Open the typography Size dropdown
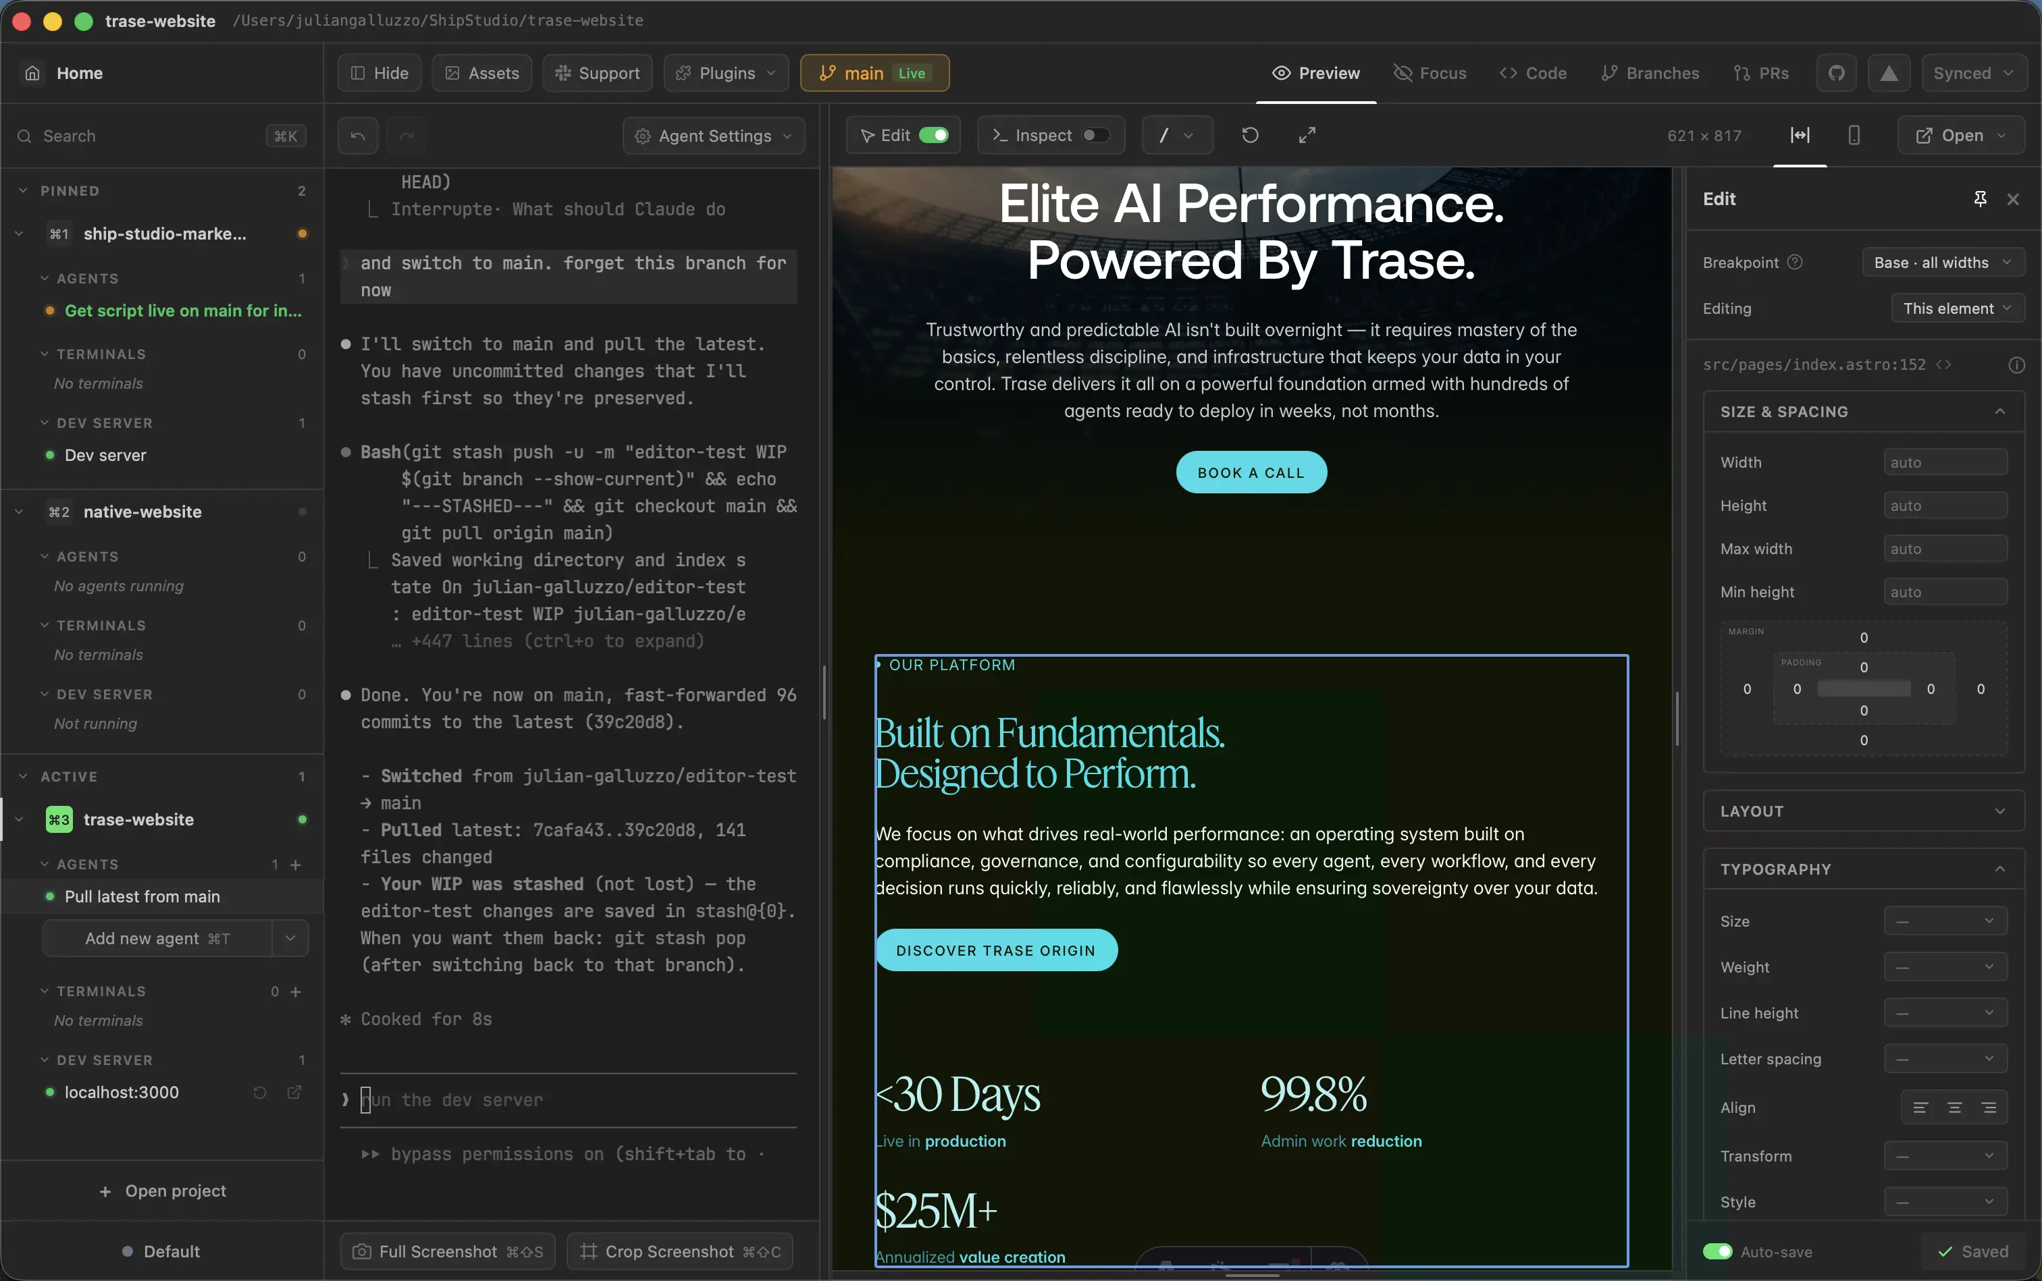 click(x=1945, y=921)
